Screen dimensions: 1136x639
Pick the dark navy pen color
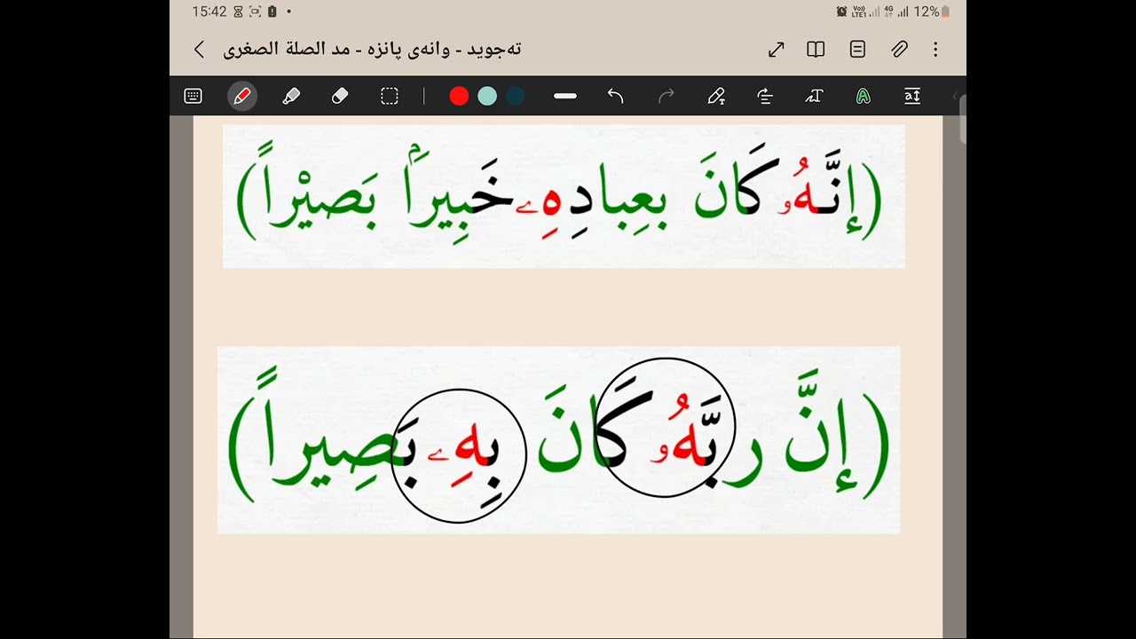(516, 97)
